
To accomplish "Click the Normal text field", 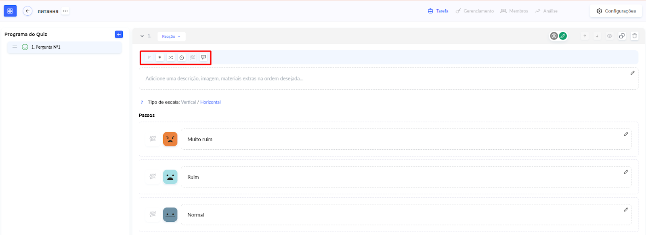I will pos(406,215).
